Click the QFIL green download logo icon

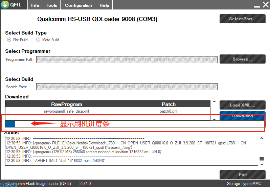pyautogui.click(x=5, y=5)
